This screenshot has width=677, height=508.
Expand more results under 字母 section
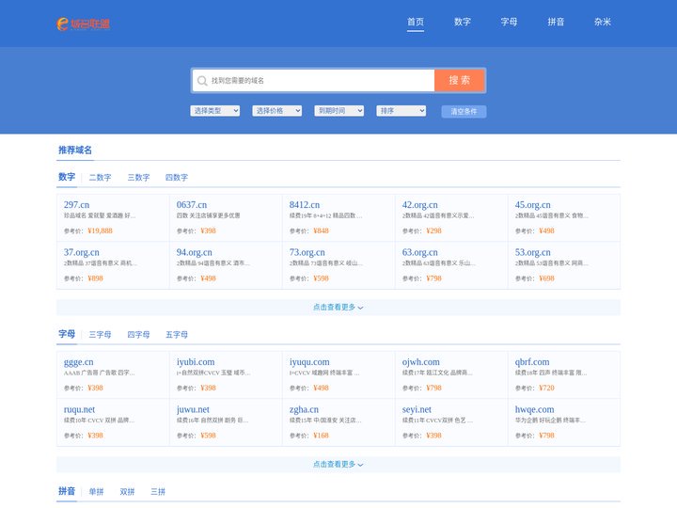(x=338, y=465)
